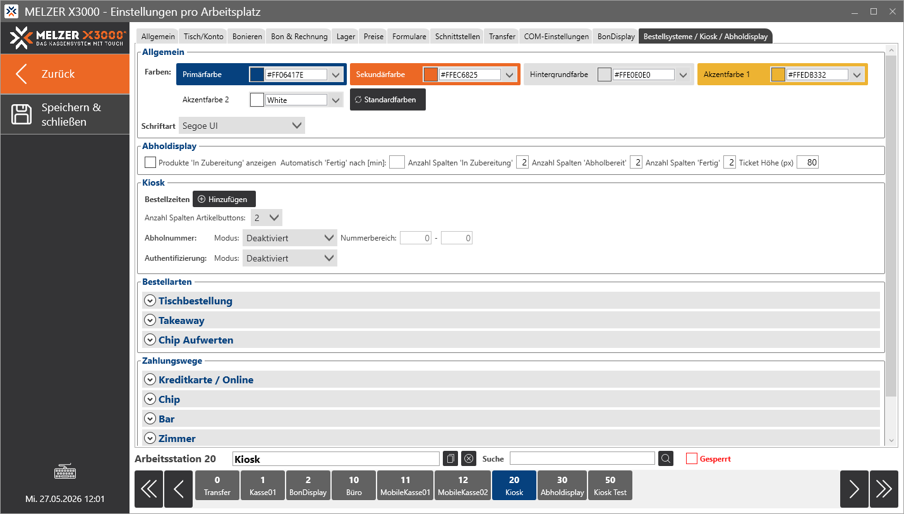Go to previous workstation with left arrow
The width and height of the screenshot is (904, 514).
click(x=179, y=489)
